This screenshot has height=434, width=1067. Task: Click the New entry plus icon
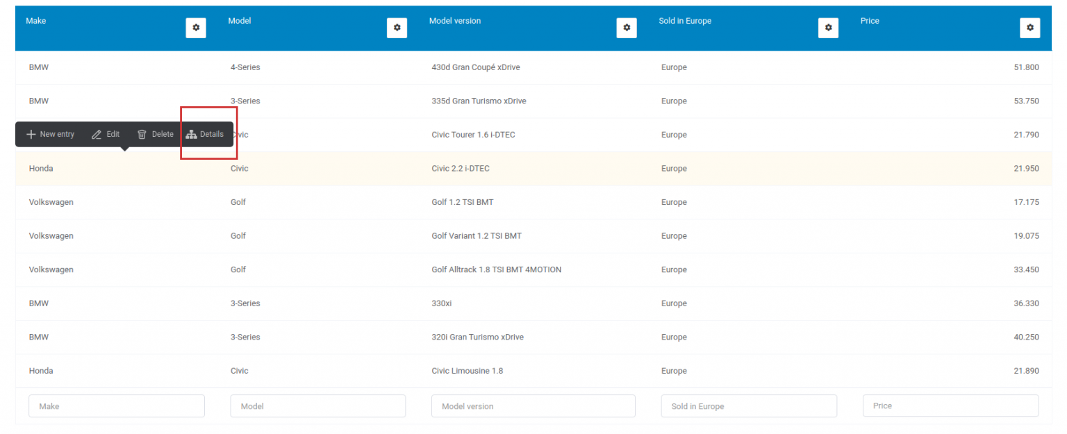point(31,134)
